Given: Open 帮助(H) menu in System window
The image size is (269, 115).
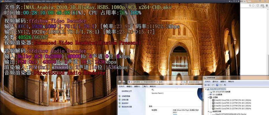Looking at the screenshot, I should tap(152, 87).
